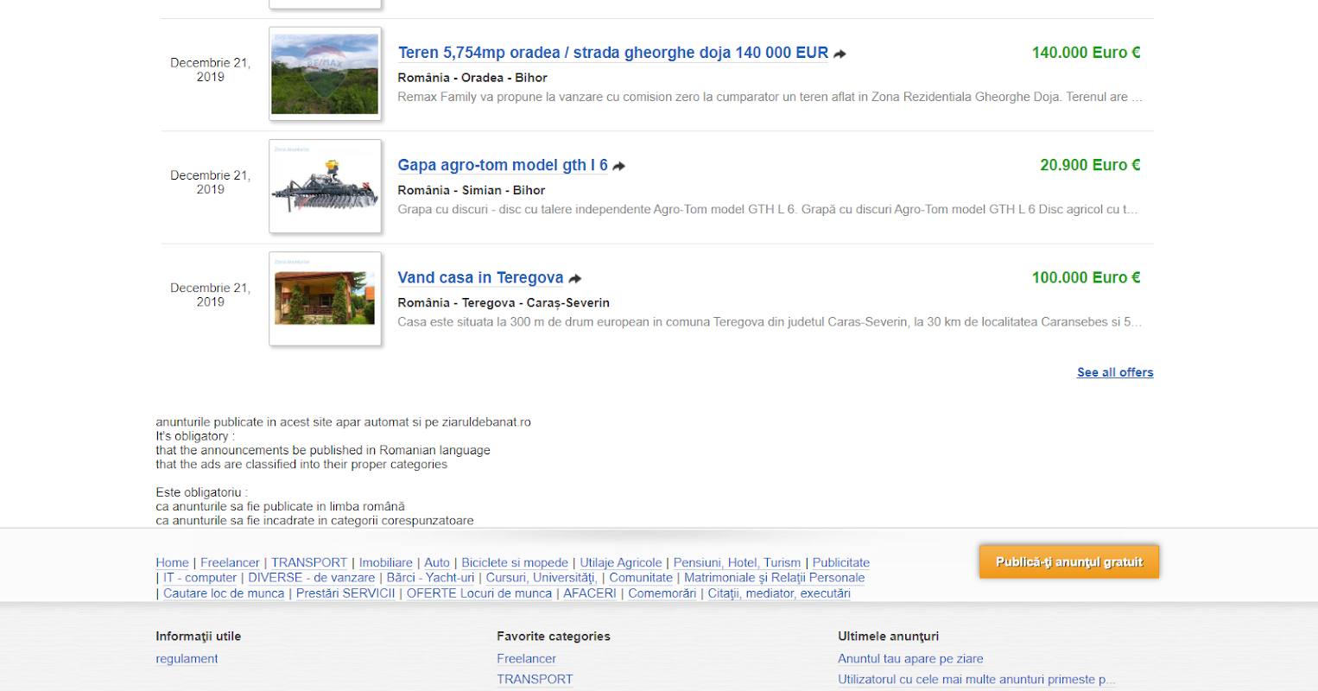The width and height of the screenshot is (1318, 691).
Task: Open the Freelancer category in footer navigation bar
Action: (230, 562)
